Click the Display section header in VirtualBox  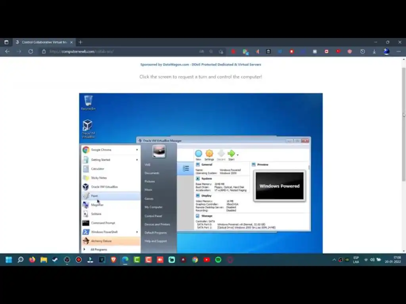tap(206, 196)
